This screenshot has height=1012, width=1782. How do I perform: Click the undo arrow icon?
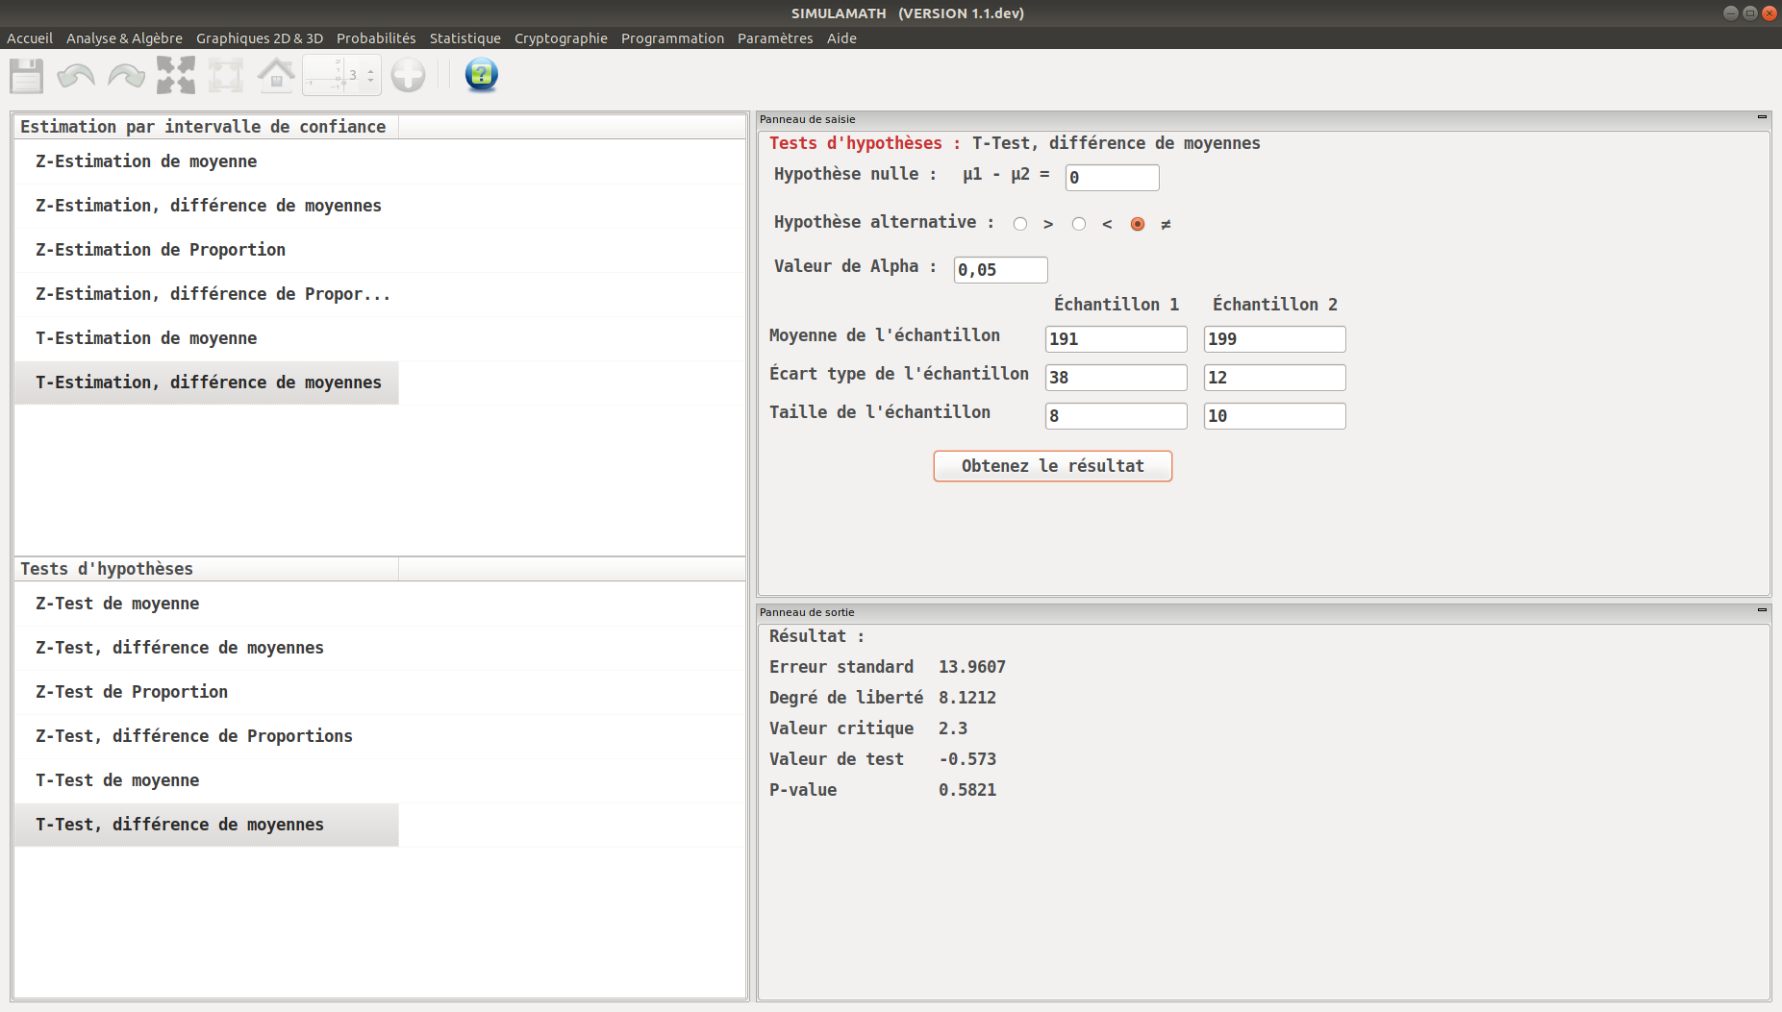[x=76, y=75]
